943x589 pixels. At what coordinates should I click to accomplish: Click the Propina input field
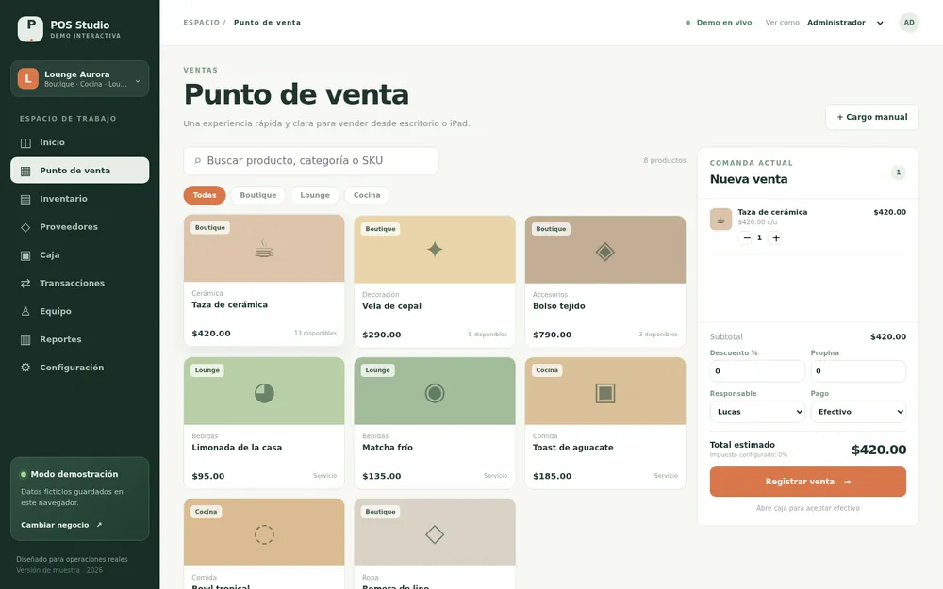[858, 371]
